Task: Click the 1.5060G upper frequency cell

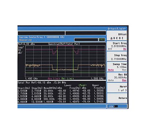Action: 99,99
